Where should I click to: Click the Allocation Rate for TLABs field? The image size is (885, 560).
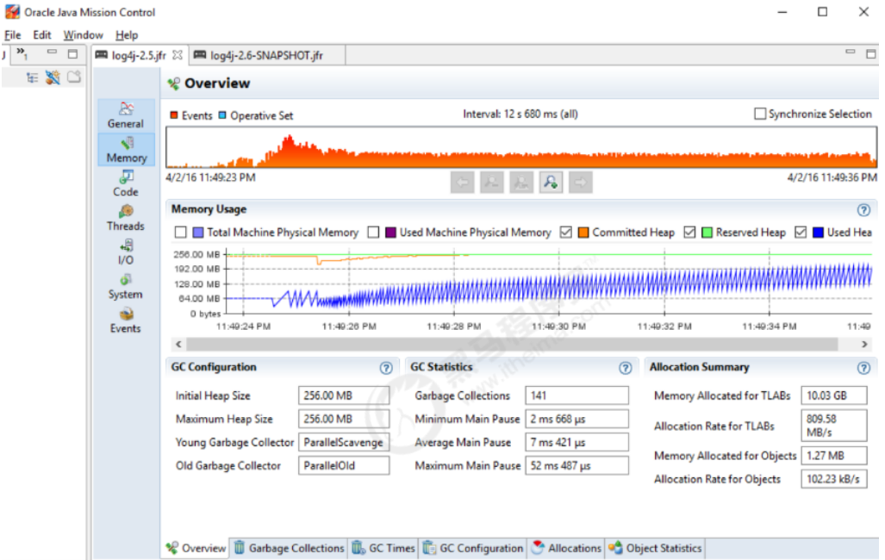click(x=833, y=426)
